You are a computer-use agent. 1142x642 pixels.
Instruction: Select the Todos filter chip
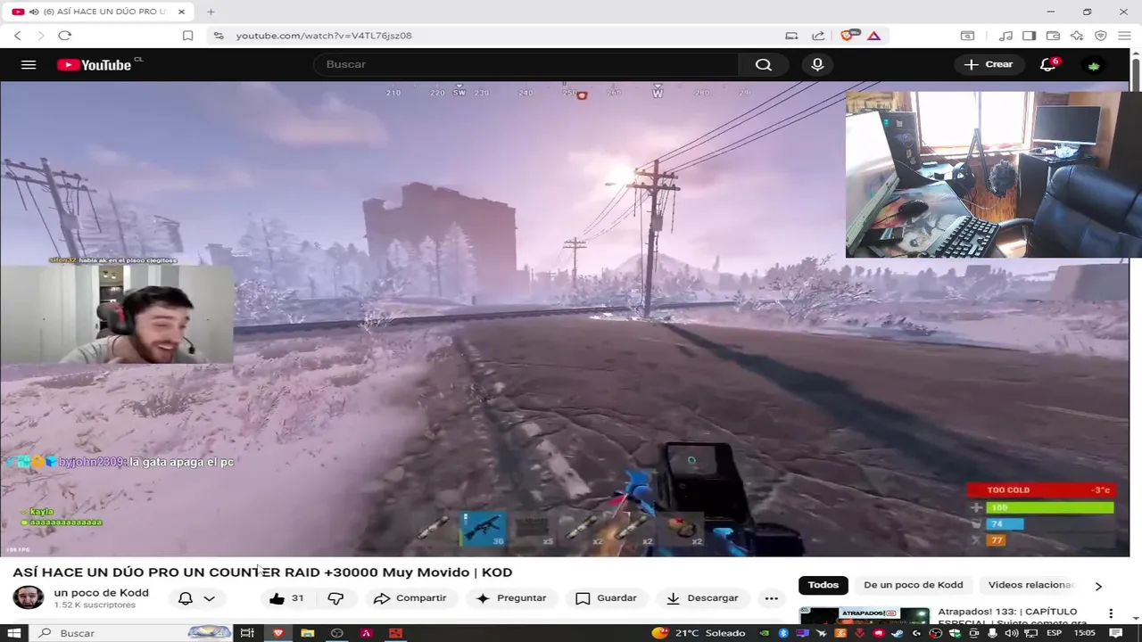point(823,585)
